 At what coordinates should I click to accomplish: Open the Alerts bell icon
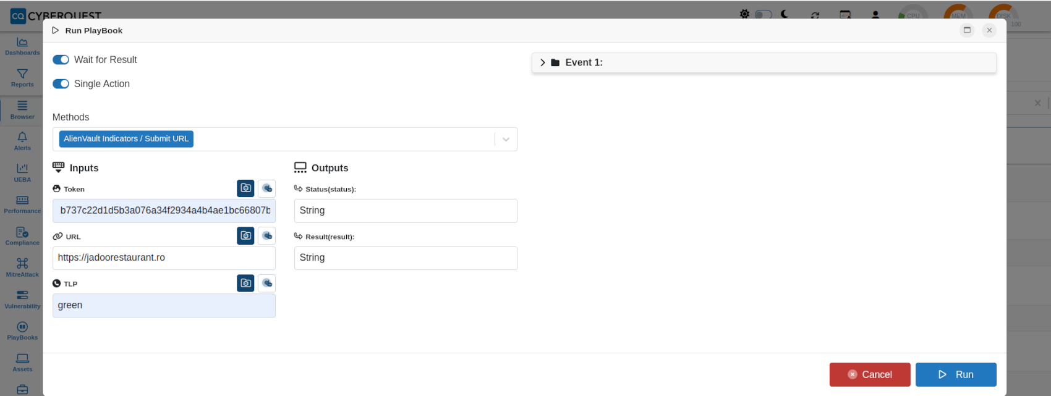(22, 137)
